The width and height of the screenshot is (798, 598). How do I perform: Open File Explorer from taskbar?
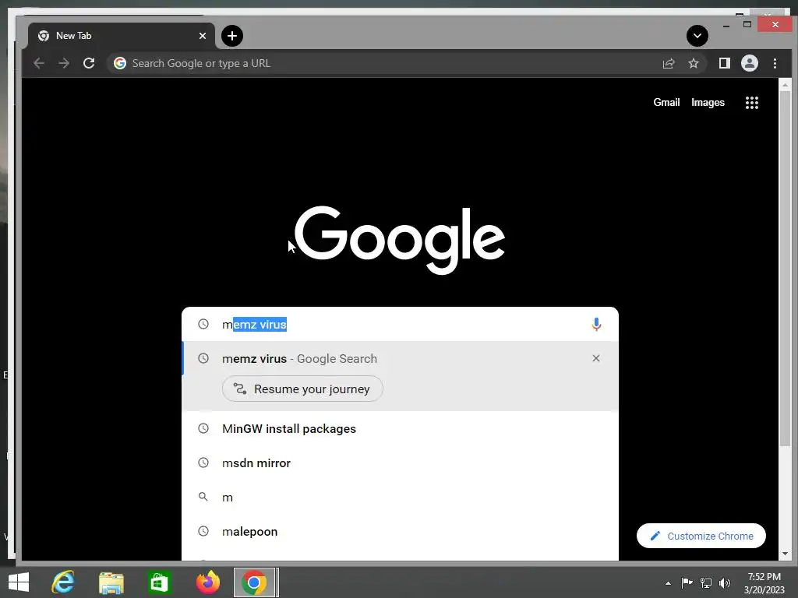pos(111,582)
